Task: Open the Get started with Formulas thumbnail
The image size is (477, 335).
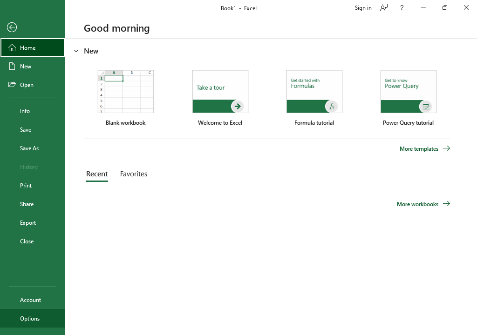Action: (314, 92)
